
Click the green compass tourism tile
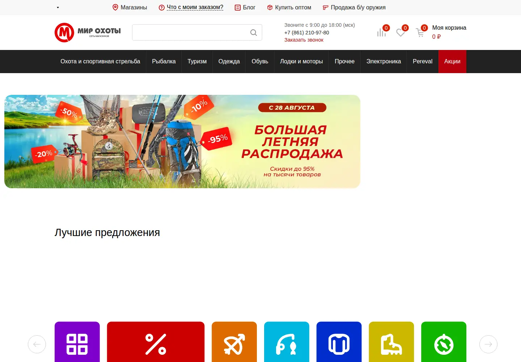click(444, 342)
